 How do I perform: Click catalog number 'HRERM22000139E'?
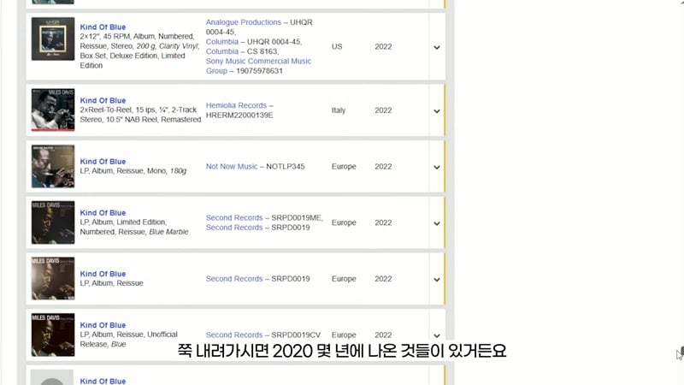239,115
